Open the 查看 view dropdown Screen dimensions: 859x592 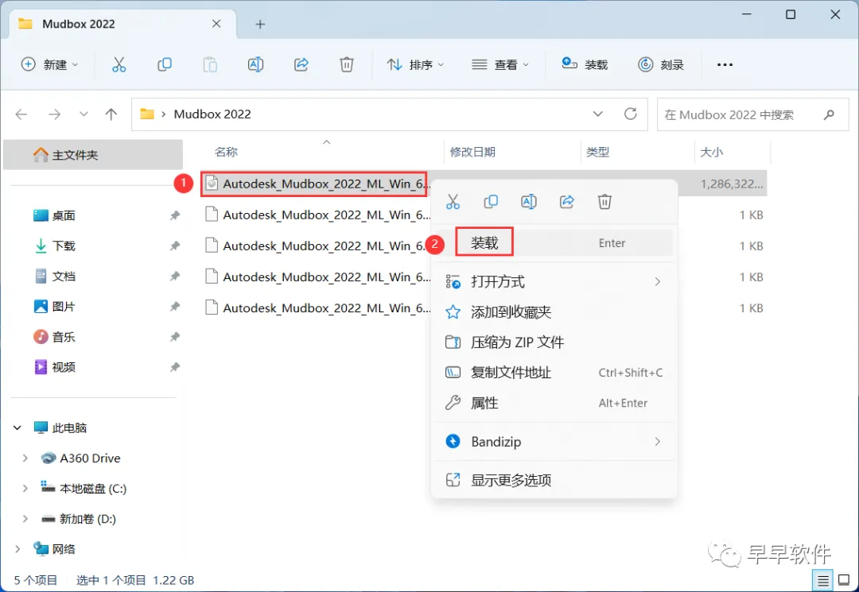(x=500, y=64)
